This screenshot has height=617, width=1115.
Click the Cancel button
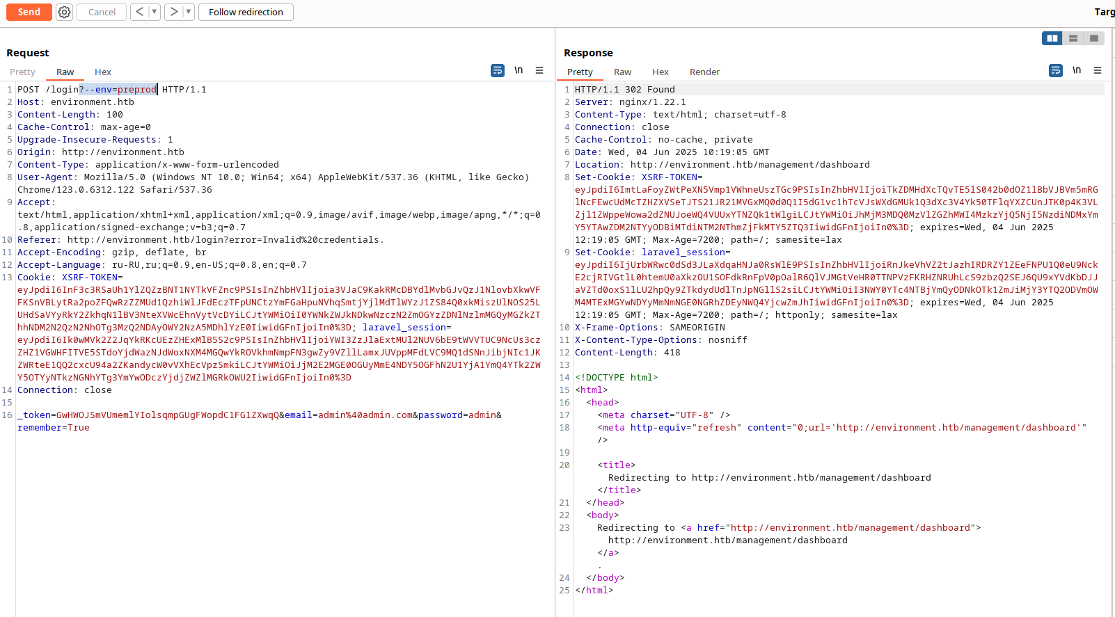(102, 12)
